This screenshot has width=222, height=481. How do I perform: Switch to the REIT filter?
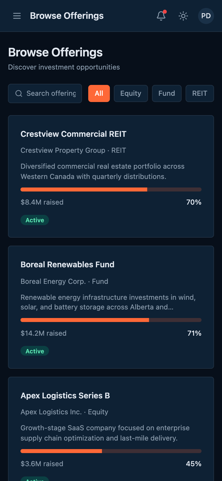200,93
